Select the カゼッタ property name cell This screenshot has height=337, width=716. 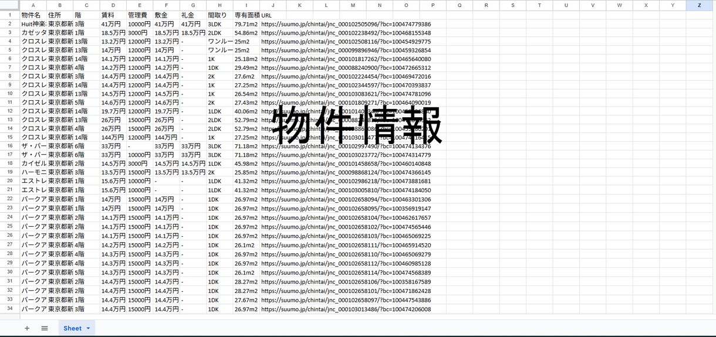[x=33, y=33]
